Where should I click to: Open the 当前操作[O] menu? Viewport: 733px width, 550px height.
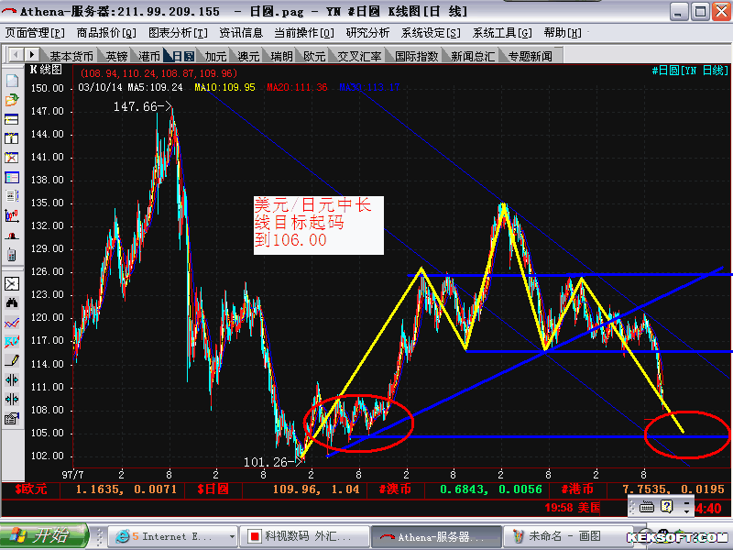304,33
